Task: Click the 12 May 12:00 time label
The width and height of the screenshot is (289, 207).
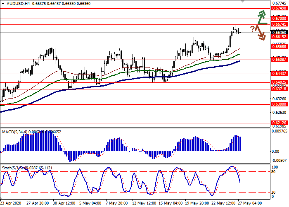Action: tap(143, 204)
